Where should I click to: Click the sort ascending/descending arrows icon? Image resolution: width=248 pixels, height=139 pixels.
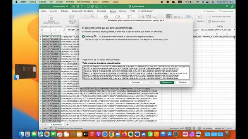tap(143, 17)
